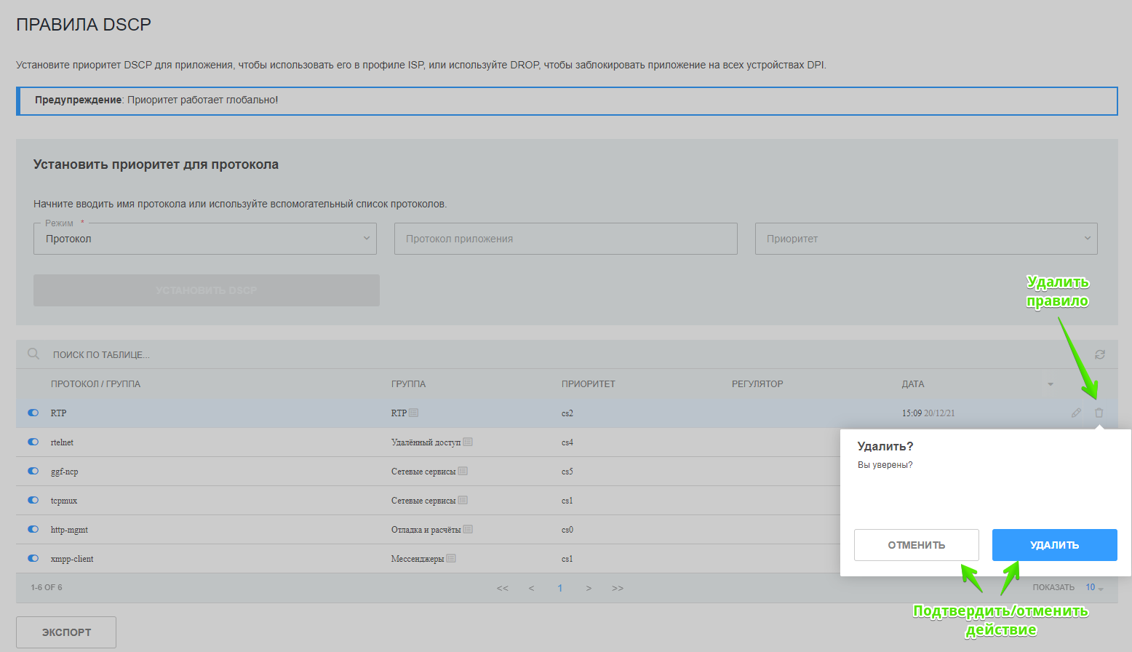Open the Показать rows-per-page dropdown
The height and width of the screenshot is (652, 1132).
point(1094,587)
